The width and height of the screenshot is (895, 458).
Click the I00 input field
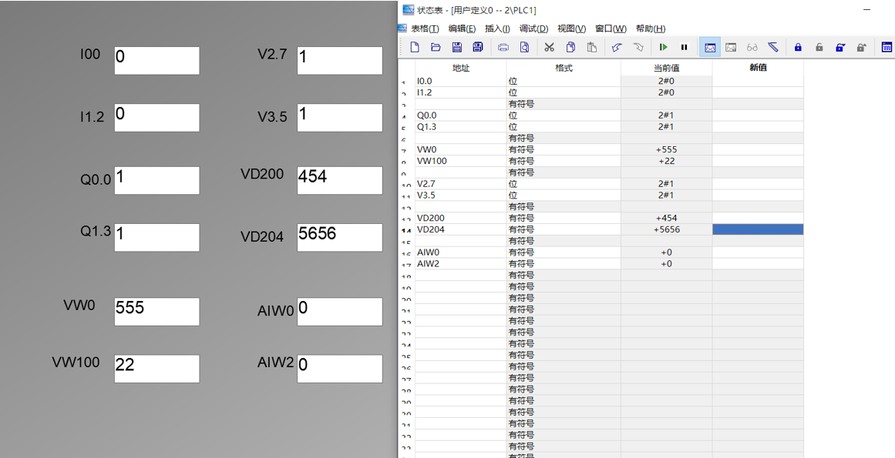[157, 60]
